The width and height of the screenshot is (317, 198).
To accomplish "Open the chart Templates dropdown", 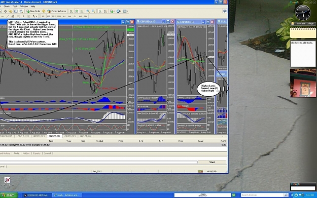I will pyautogui.click(x=125, y=11).
